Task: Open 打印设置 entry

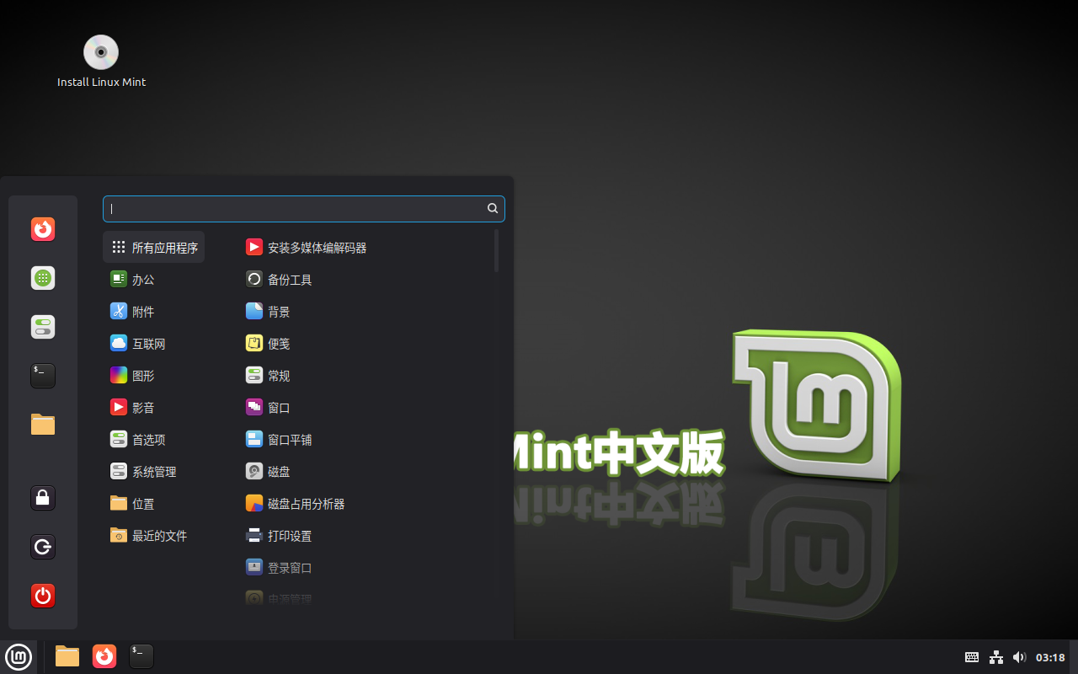Action: 366,536
